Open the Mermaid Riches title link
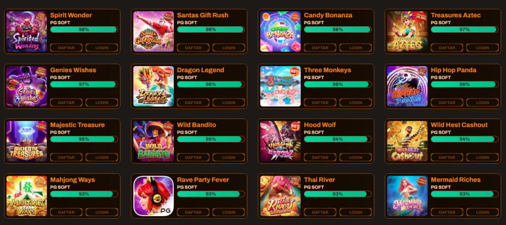Viewport: 506px width, 225px height. (x=456, y=180)
